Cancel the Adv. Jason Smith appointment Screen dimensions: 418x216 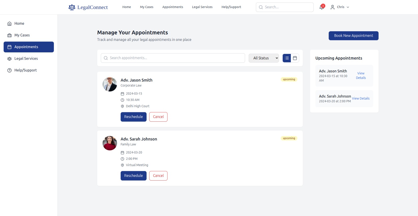pos(158,117)
